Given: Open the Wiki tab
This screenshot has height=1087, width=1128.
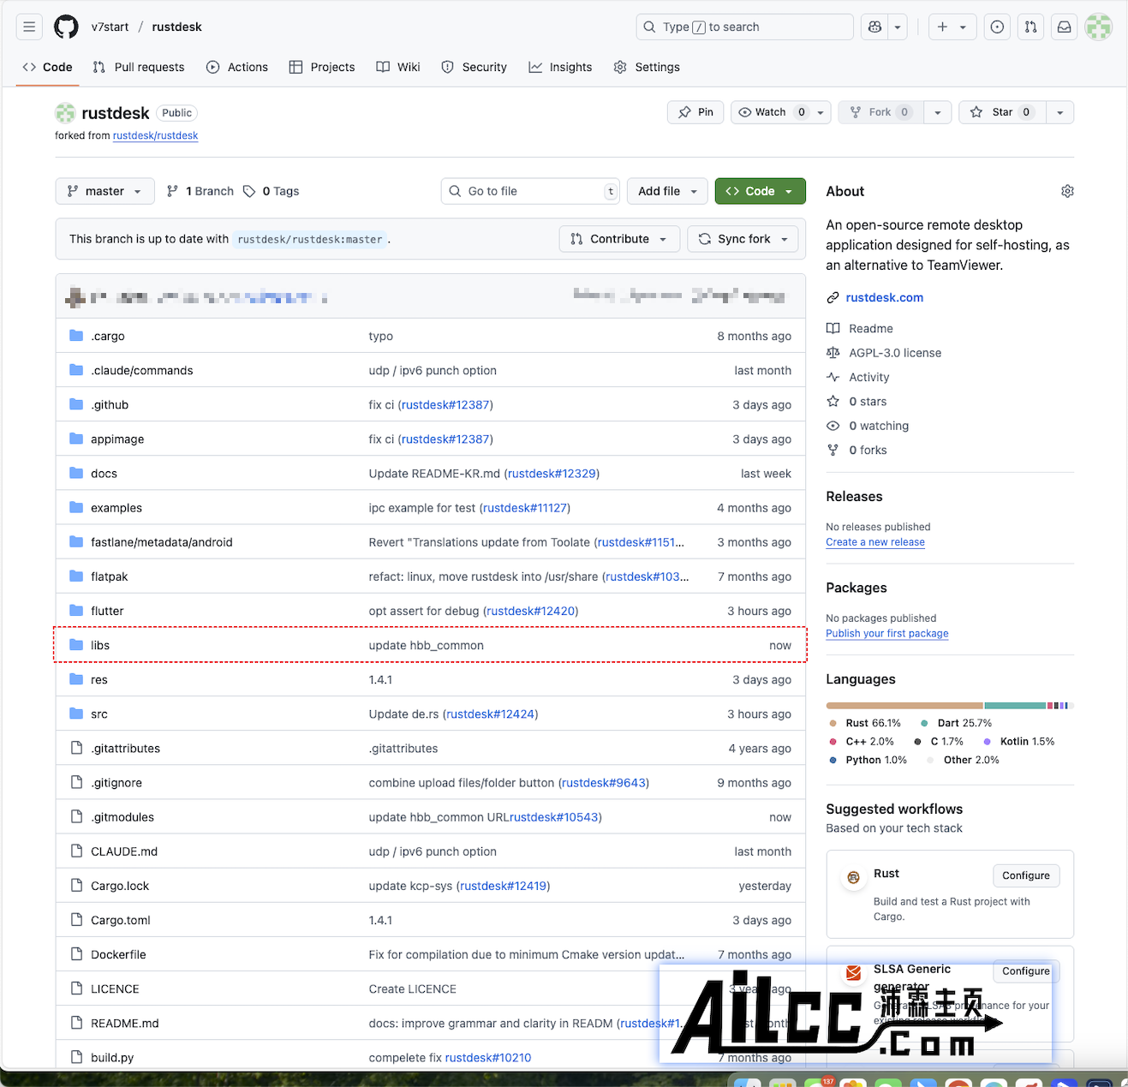Looking at the screenshot, I should pos(398,67).
